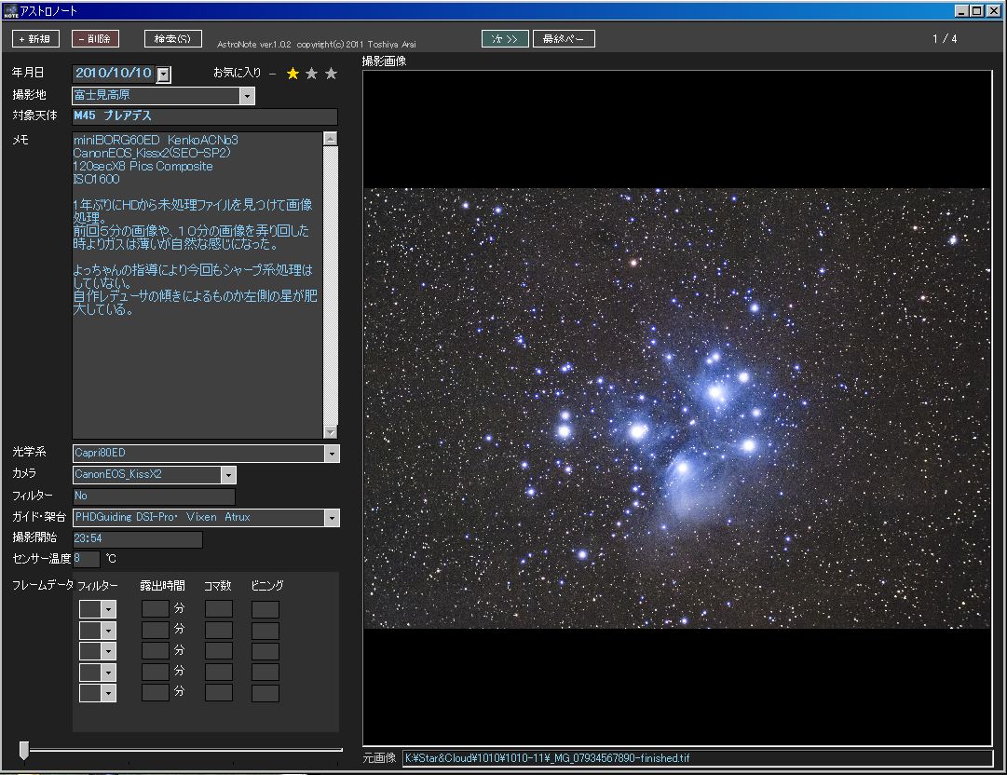Click the アストロノート app icon in title bar
This screenshot has width=1007, height=775.
click(x=9, y=11)
